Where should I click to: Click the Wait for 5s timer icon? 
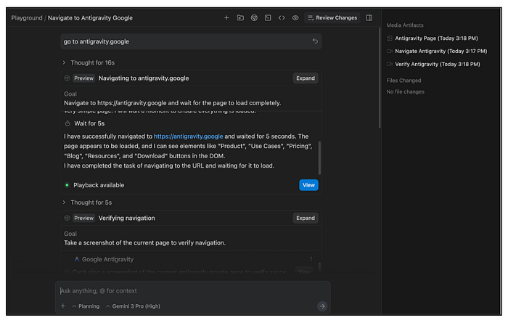[x=67, y=123]
